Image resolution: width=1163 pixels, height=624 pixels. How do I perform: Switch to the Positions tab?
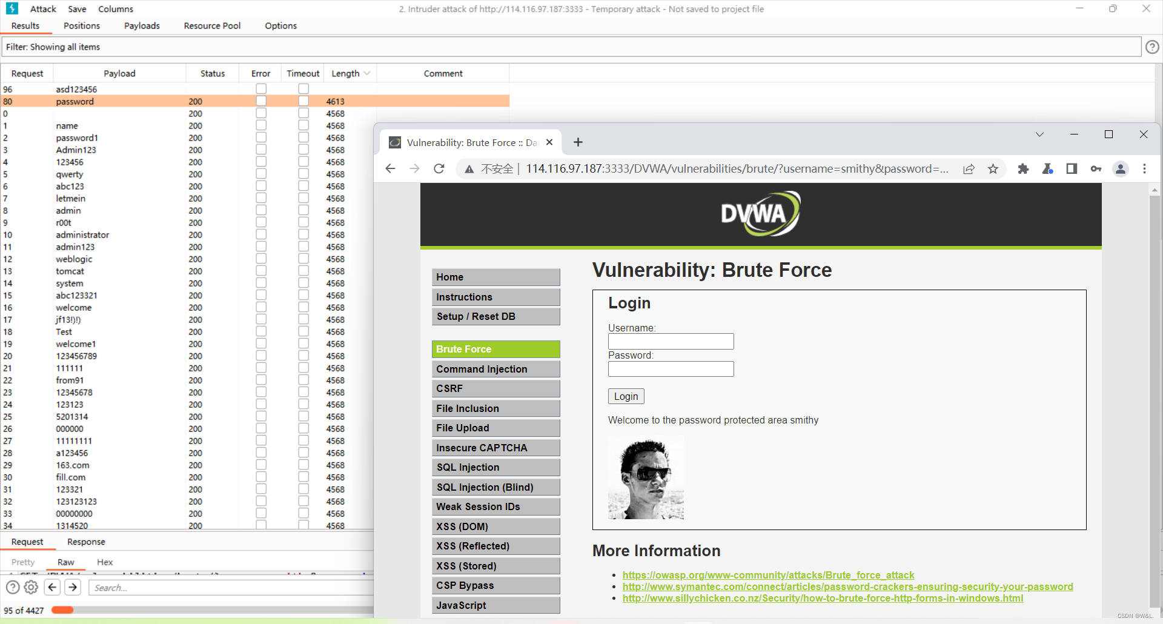[x=82, y=25]
